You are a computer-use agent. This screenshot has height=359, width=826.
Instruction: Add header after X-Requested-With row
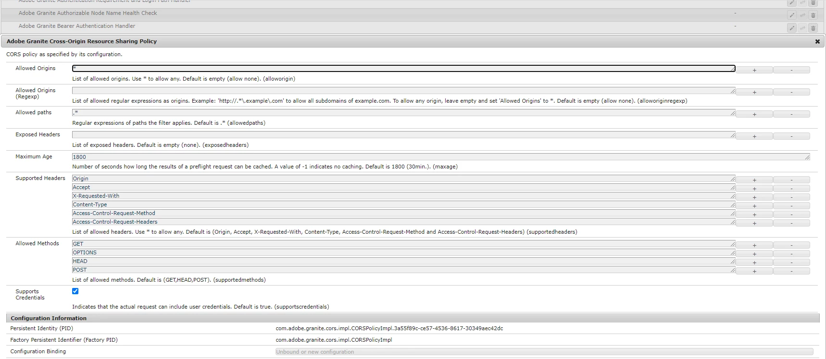pyautogui.click(x=754, y=197)
